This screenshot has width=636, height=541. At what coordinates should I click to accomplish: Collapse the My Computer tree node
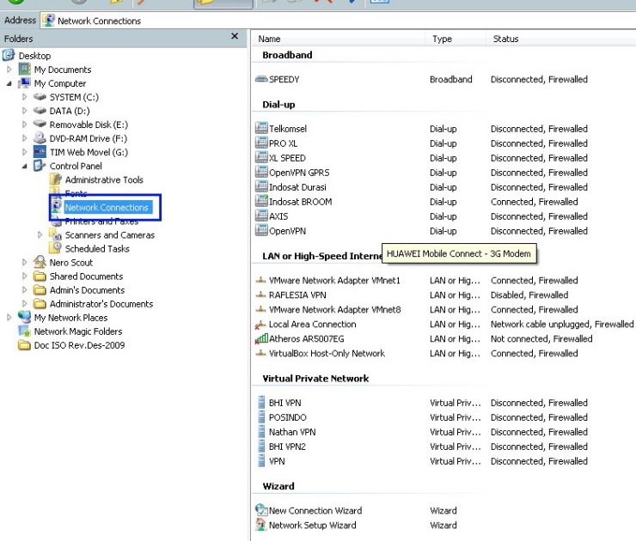coord(9,83)
